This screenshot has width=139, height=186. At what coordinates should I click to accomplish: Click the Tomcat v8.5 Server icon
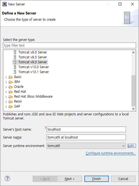[15, 57]
